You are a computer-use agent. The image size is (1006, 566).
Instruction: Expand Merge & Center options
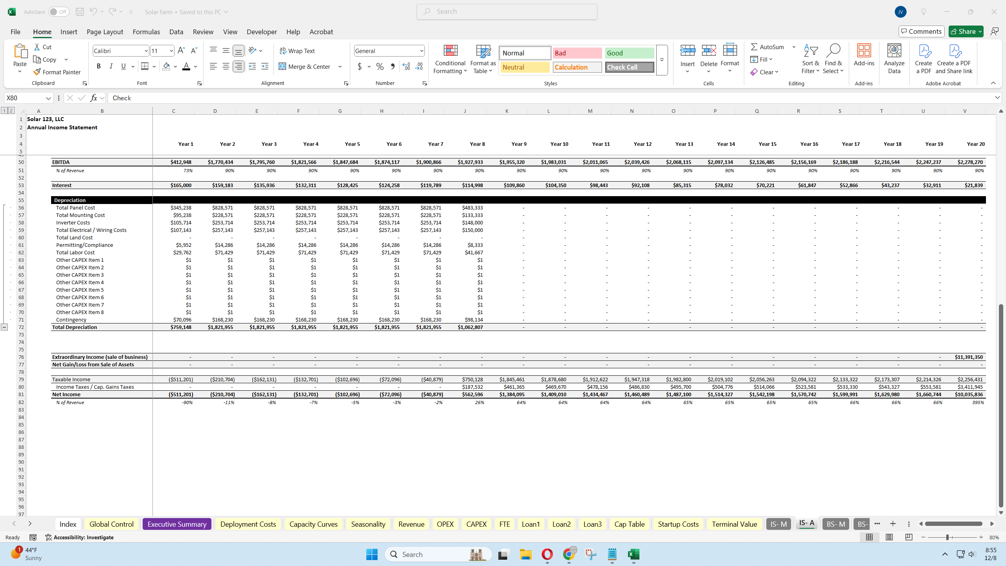[x=340, y=66]
